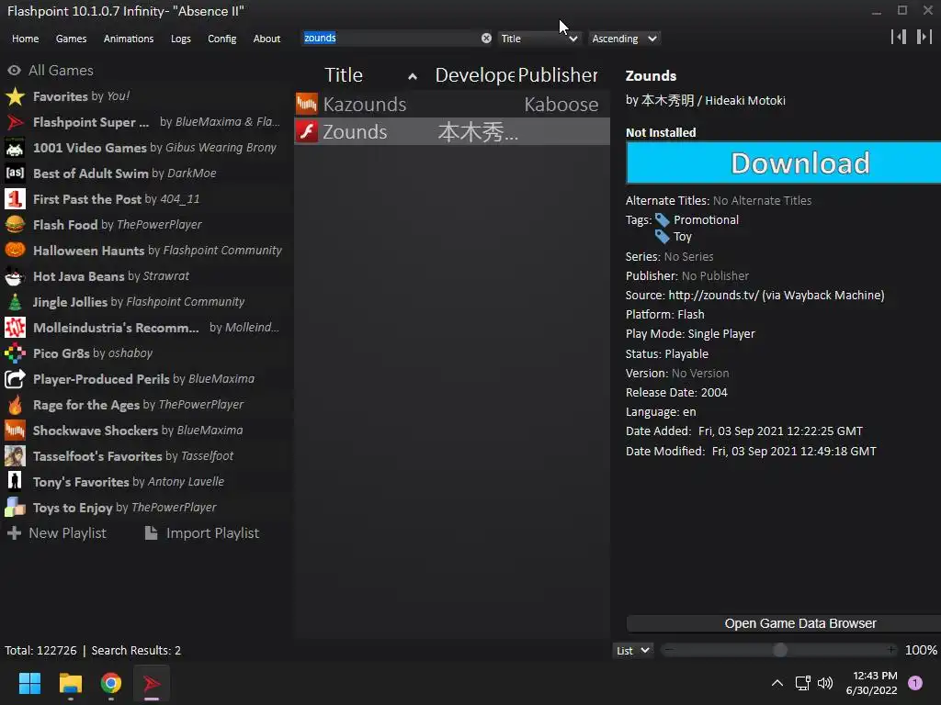Screen dimensions: 941x705
Task: Select the Kazounds row in the list
Action: click(x=452, y=105)
